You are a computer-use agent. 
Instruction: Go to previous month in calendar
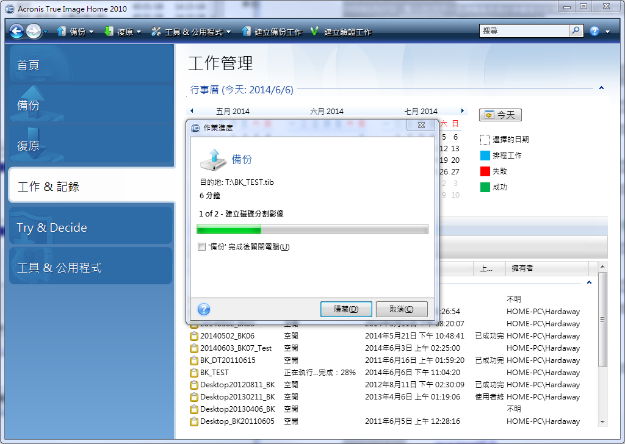click(192, 111)
